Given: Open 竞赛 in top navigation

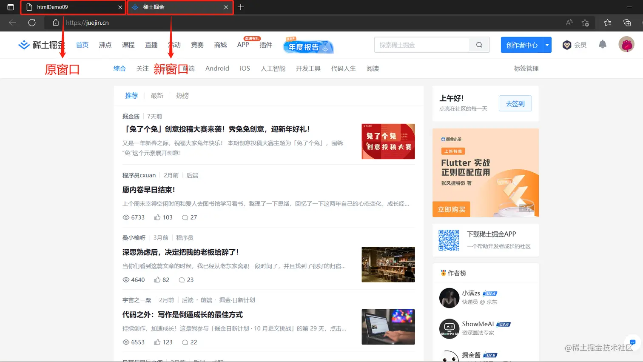Looking at the screenshot, I should (x=197, y=45).
